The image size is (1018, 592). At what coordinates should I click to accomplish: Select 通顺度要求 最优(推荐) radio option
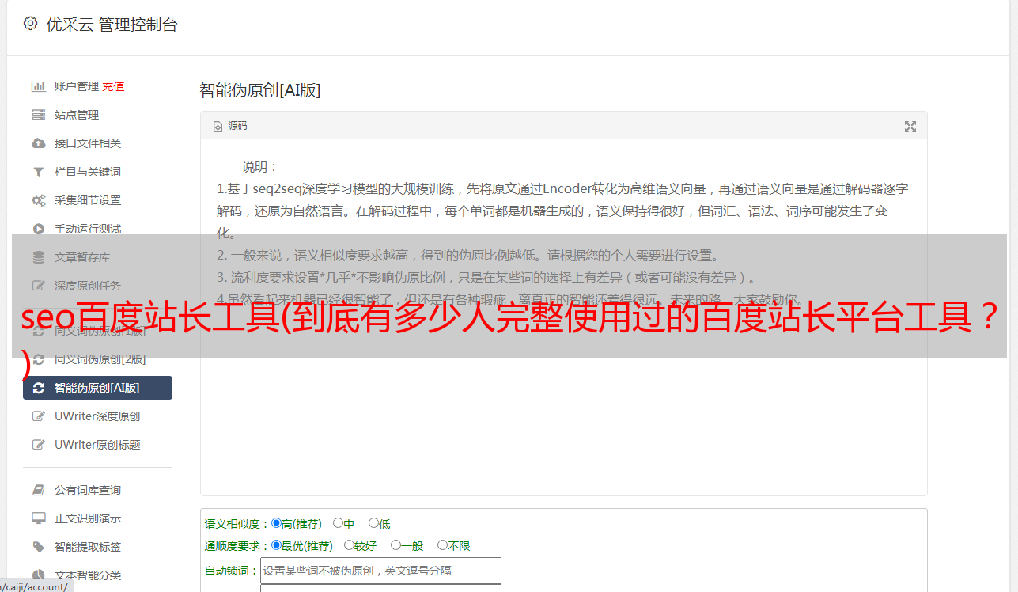pyautogui.click(x=276, y=545)
